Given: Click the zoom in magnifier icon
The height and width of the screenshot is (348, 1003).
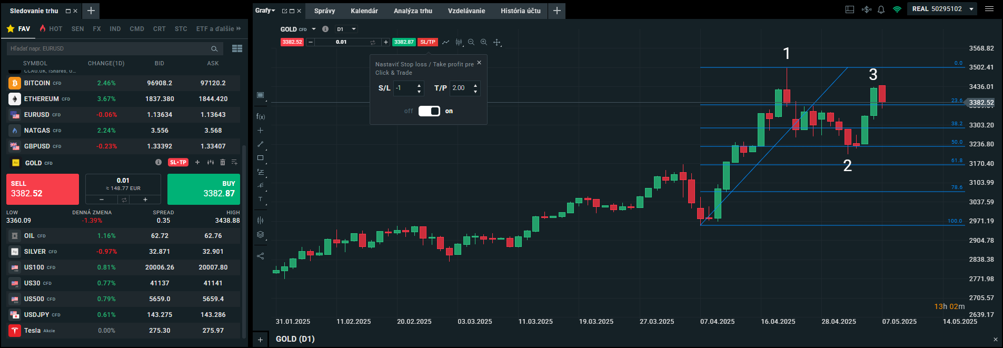Looking at the screenshot, I should (x=483, y=42).
